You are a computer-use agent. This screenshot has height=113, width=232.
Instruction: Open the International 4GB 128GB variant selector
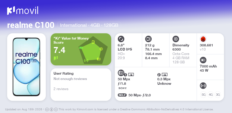(89, 25)
